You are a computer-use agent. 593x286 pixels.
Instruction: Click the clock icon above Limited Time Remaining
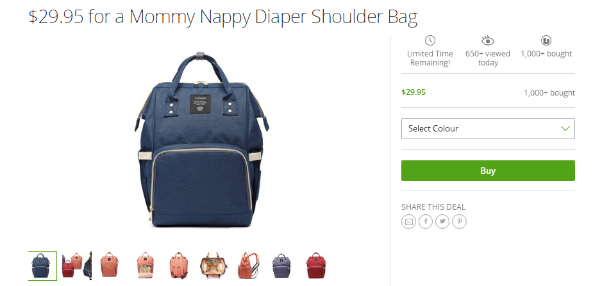point(430,40)
